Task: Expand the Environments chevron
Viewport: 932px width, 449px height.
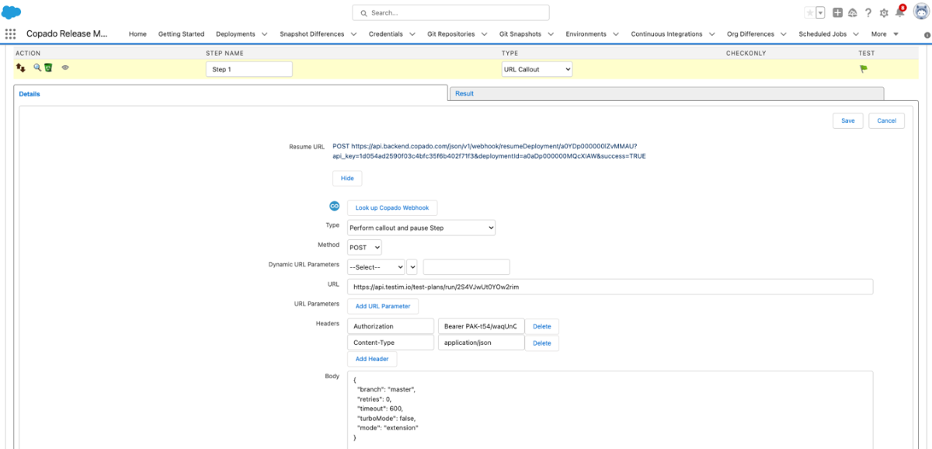Action: pyautogui.click(x=616, y=34)
